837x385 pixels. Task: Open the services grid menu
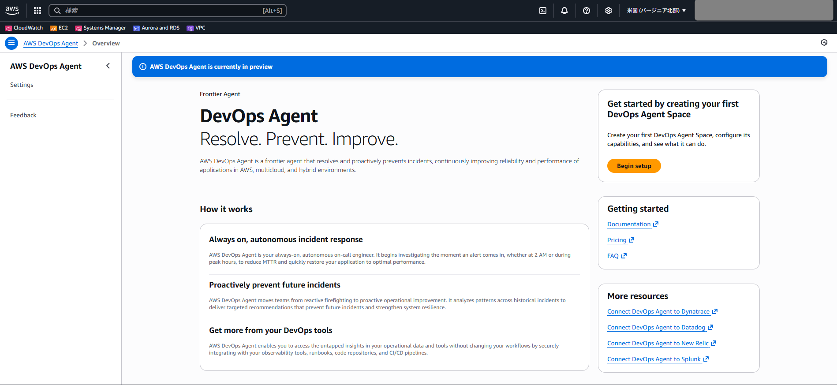[37, 11]
